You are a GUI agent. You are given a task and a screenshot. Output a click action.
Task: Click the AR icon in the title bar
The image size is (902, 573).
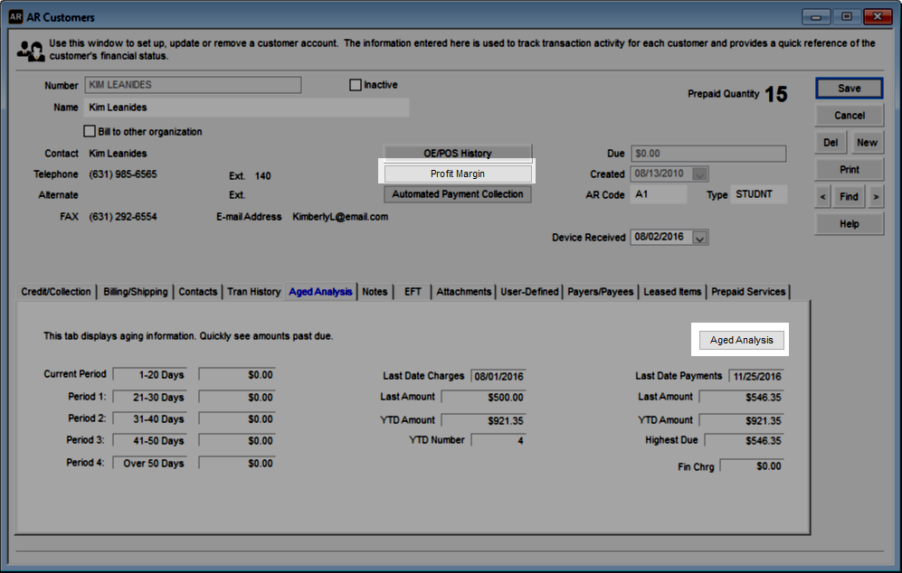click(17, 16)
